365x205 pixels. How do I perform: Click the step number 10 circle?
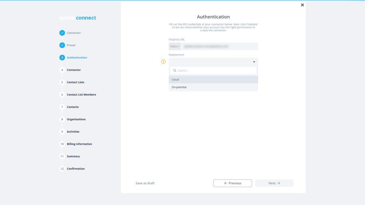[62, 144]
